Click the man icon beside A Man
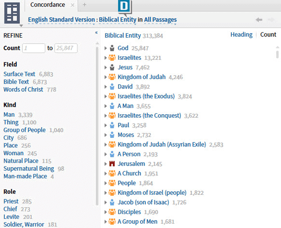 tap(112, 106)
